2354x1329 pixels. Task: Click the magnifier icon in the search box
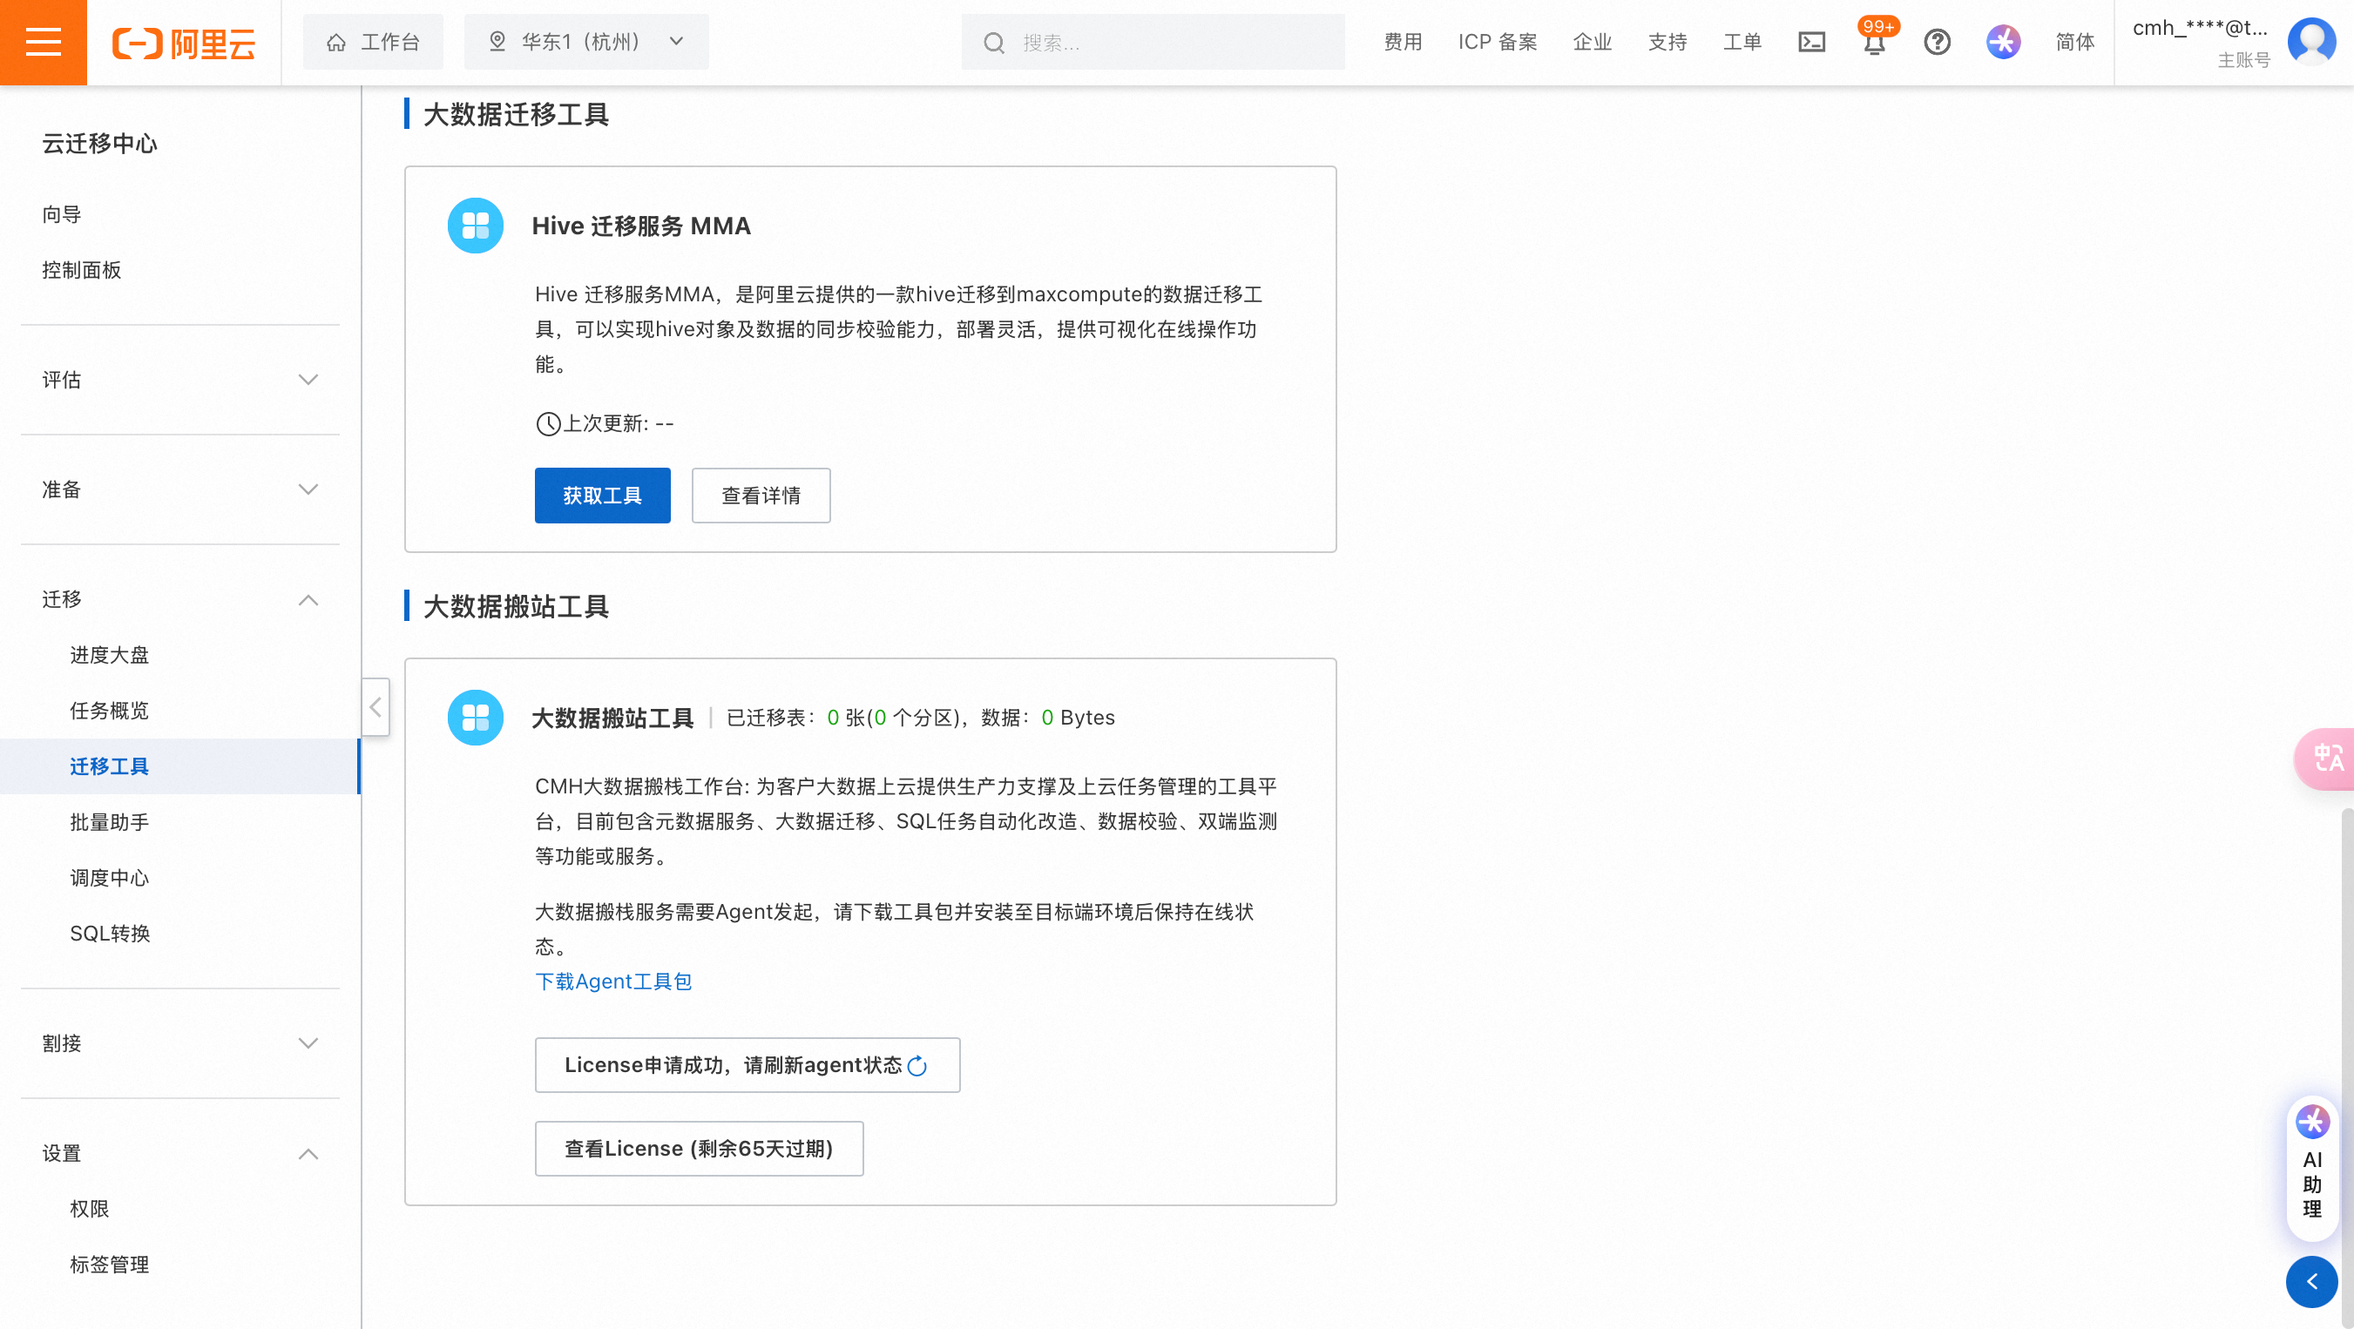point(993,42)
